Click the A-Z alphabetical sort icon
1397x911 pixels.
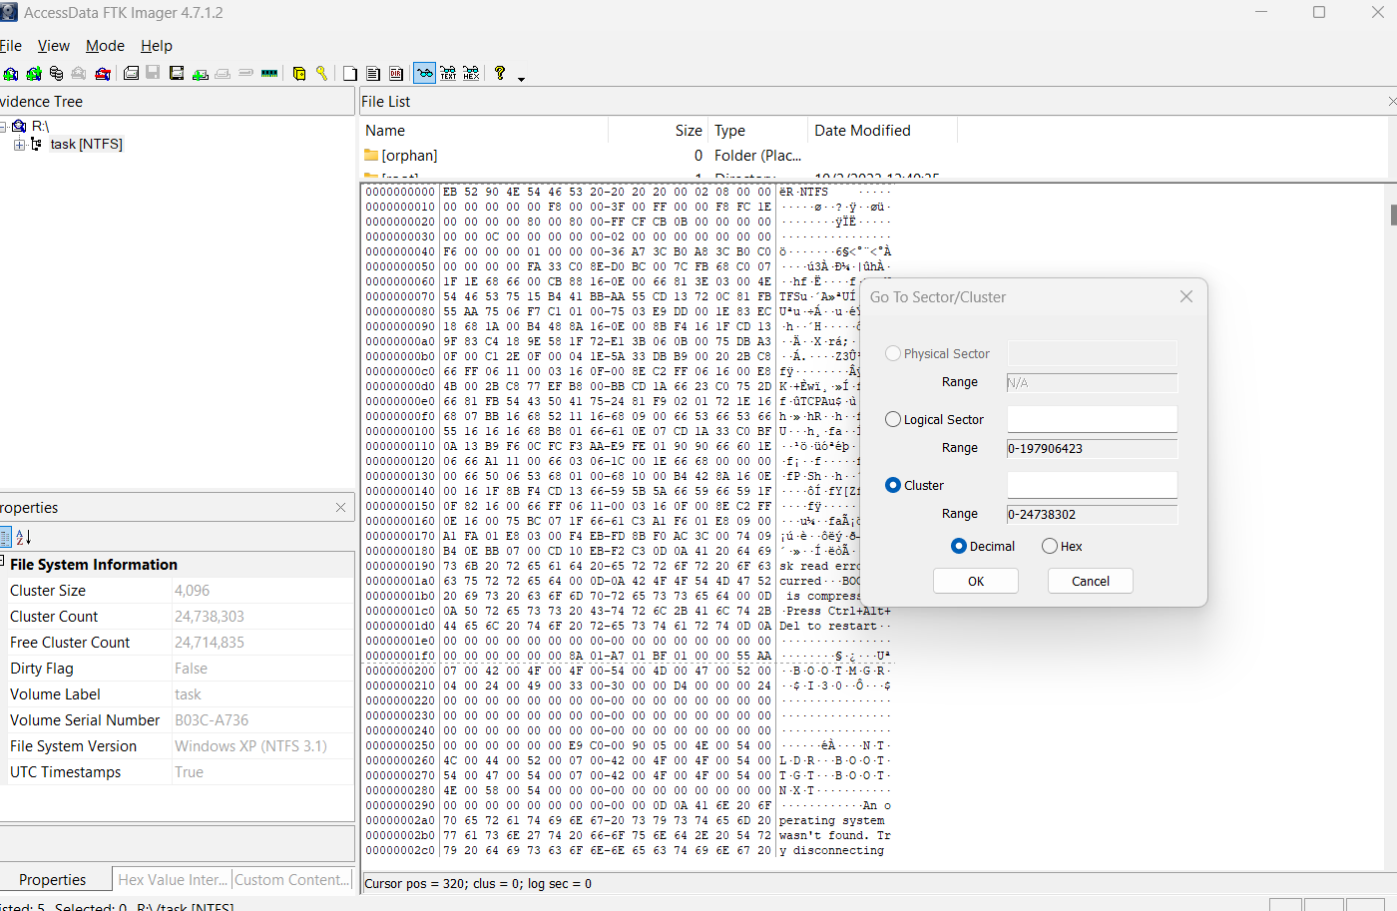[x=24, y=537]
